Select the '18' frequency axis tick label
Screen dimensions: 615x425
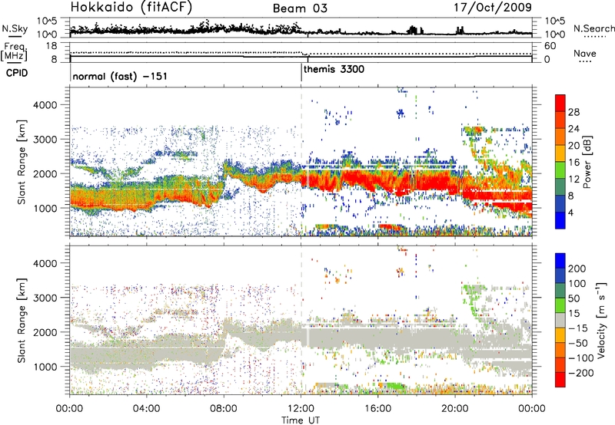(52, 46)
